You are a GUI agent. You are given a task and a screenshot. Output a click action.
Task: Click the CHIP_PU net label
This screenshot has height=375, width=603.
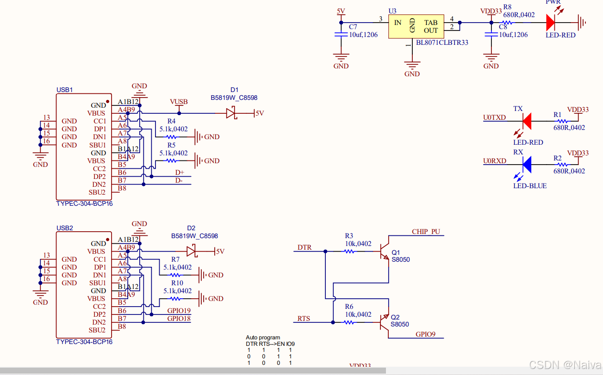click(x=427, y=232)
